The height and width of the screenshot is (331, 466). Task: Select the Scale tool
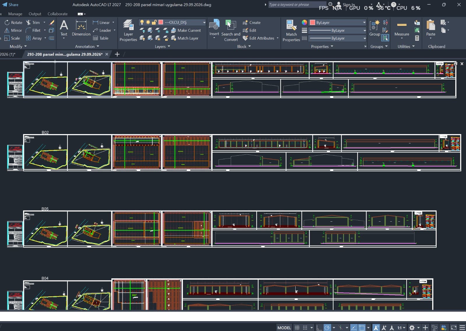click(x=12, y=38)
